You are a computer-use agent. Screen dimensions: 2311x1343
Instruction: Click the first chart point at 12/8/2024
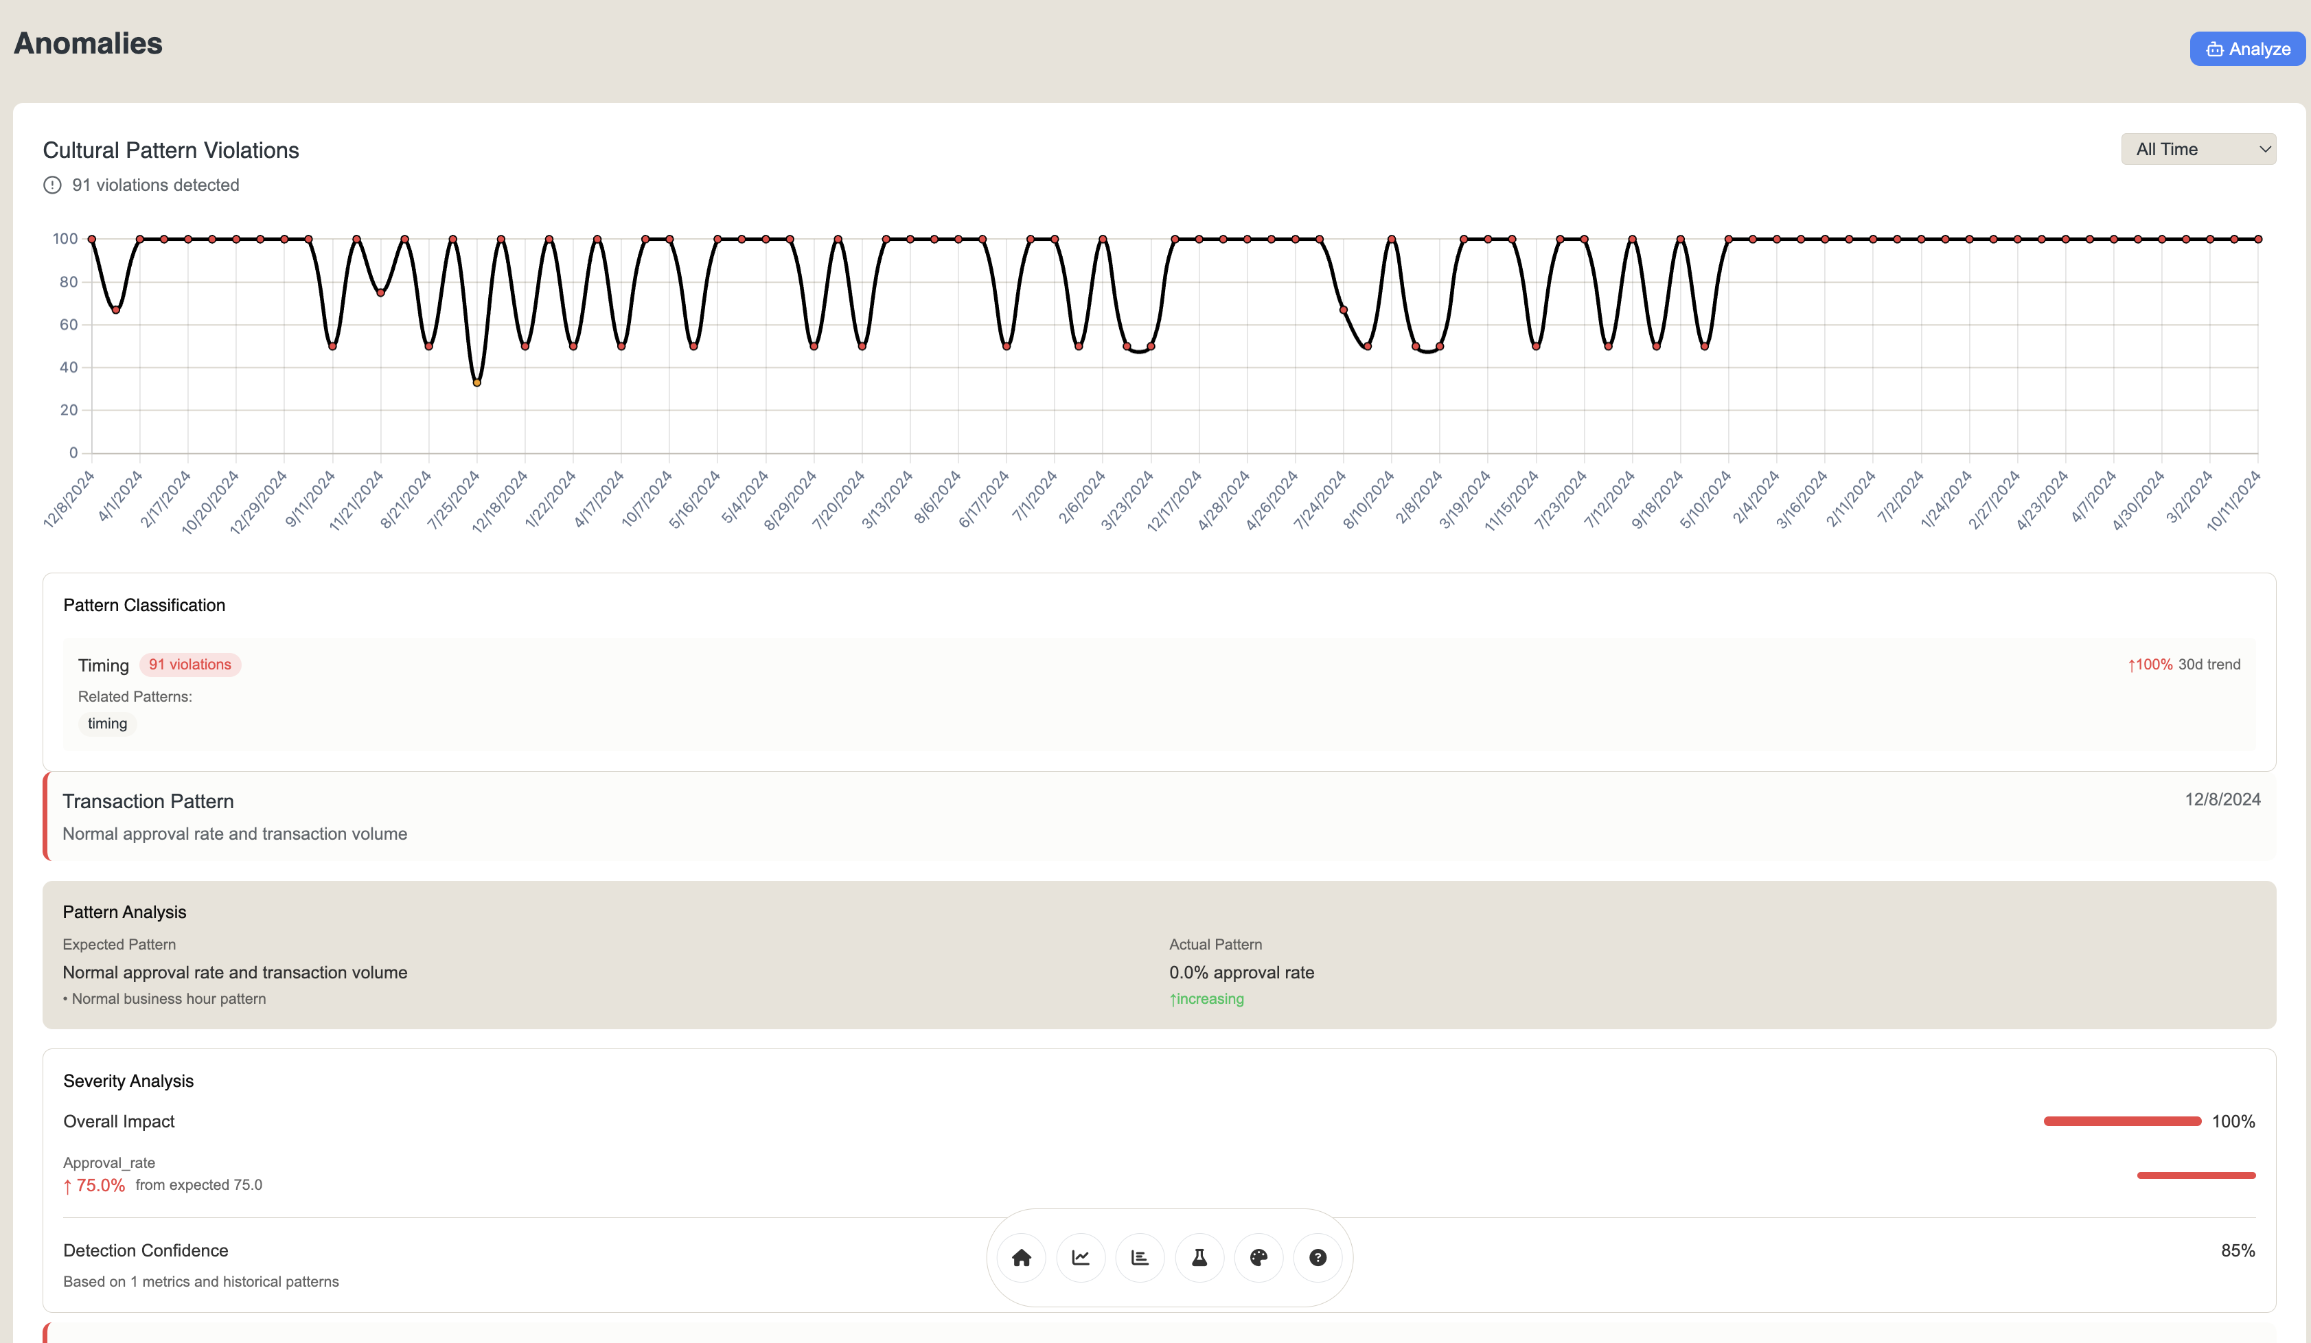[92, 240]
